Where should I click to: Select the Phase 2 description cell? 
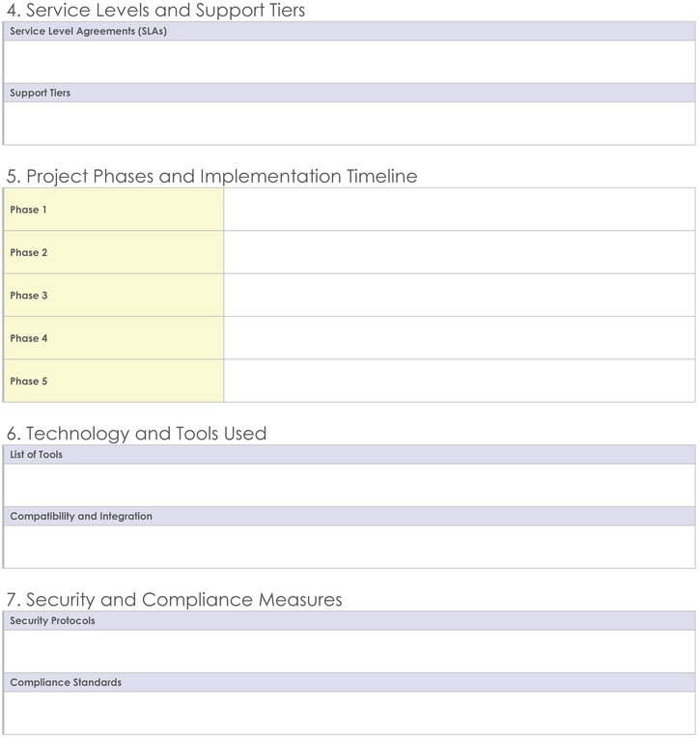pos(460,252)
